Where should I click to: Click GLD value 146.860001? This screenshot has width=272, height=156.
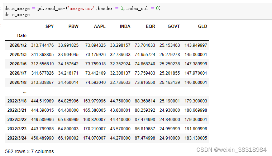(196, 82)
